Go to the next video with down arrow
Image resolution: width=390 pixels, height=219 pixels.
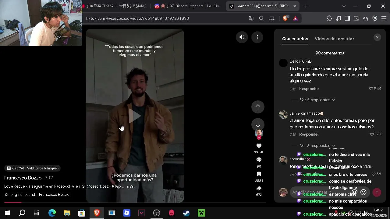pyautogui.click(x=258, y=124)
